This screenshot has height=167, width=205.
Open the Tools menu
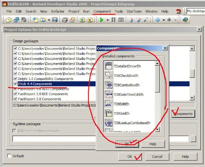pyautogui.click(x=119, y=12)
